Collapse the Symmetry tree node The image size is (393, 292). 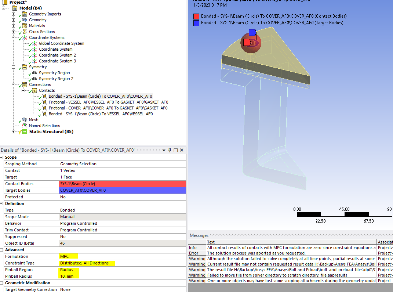13,67
